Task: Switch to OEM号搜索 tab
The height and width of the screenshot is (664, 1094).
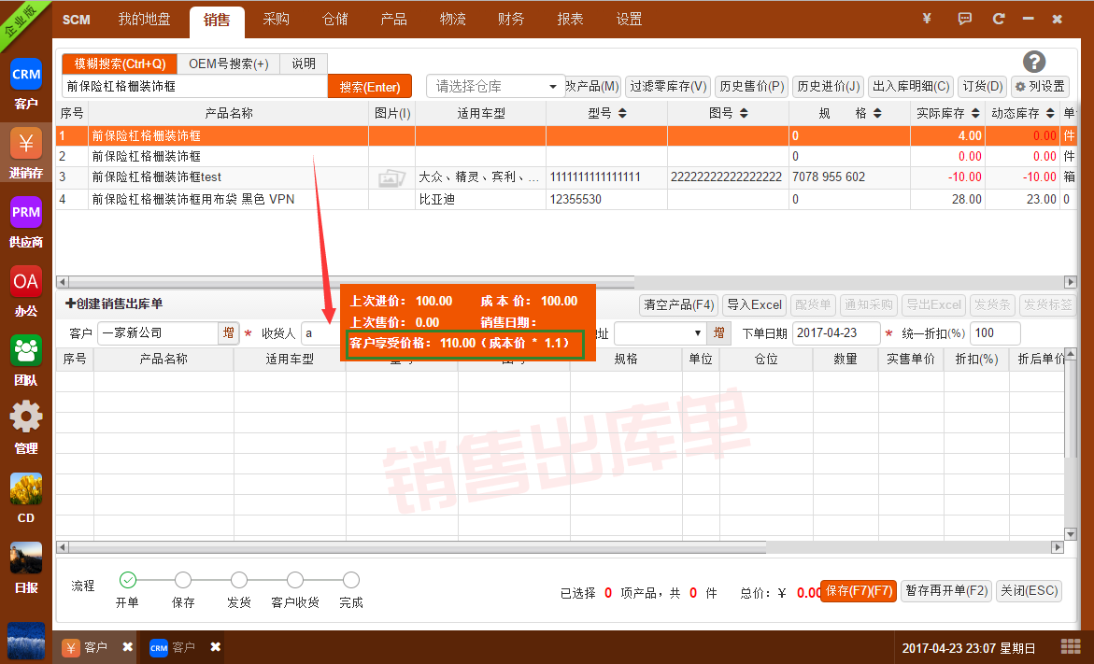Action: [x=228, y=64]
